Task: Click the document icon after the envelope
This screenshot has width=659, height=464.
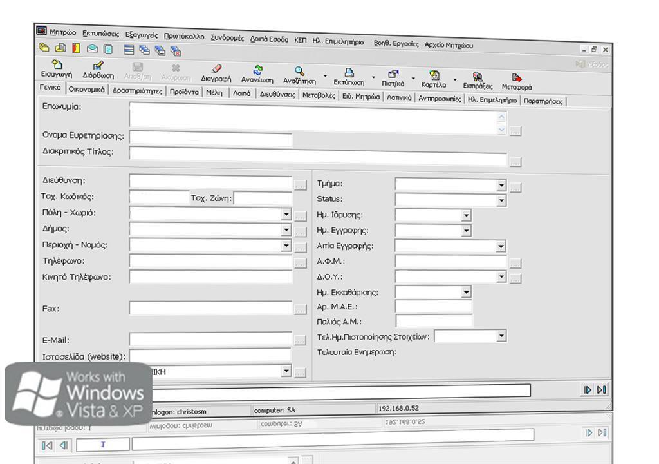Action: 108,49
